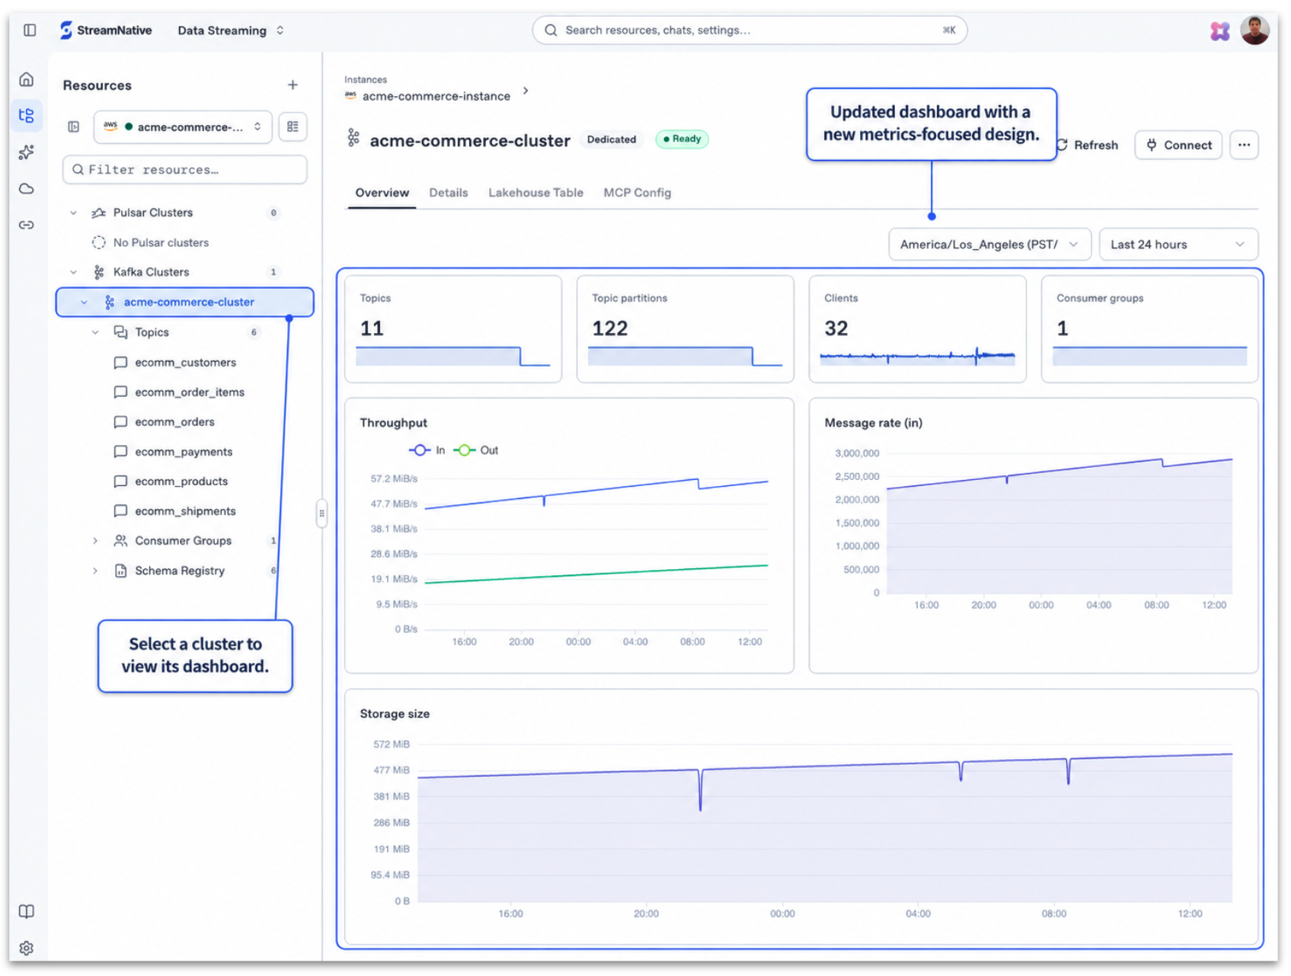The height and width of the screenshot is (976, 1291).
Task: Open the AI sparkle icon in sidebar
Action: 27,152
